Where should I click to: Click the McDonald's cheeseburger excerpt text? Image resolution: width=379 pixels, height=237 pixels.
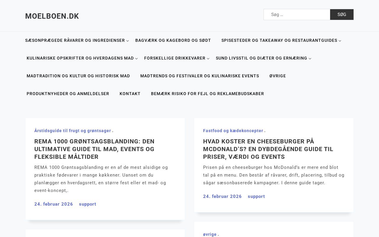point(274,175)
